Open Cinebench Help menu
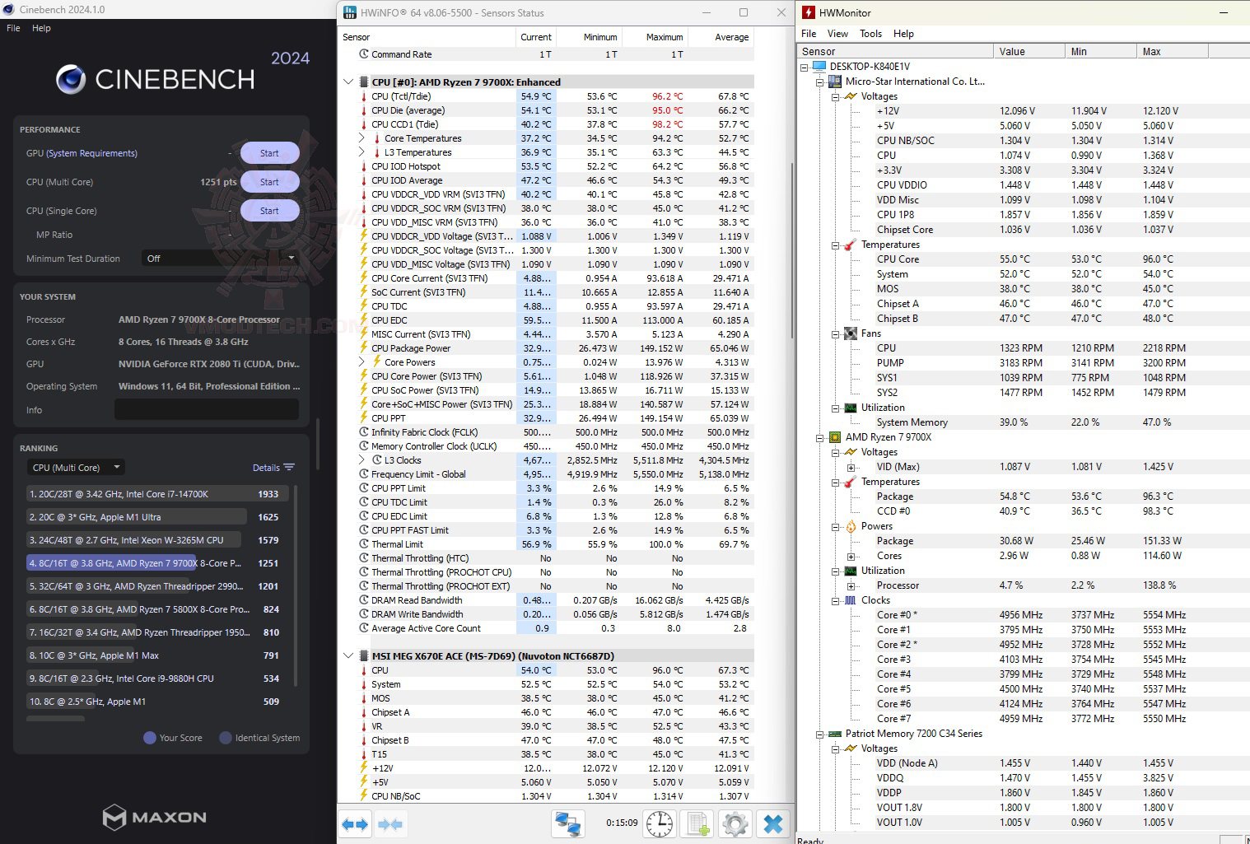The height and width of the screenshot is (844, 1250). (41, 28)
